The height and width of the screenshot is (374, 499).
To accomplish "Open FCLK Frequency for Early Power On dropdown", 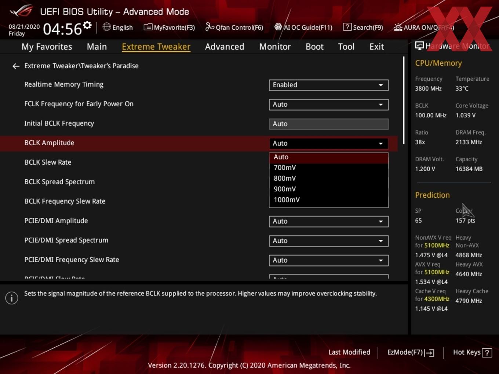I will (329, 104).
